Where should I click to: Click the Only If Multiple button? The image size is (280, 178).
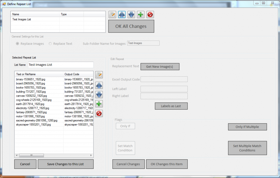coord(247,127)
